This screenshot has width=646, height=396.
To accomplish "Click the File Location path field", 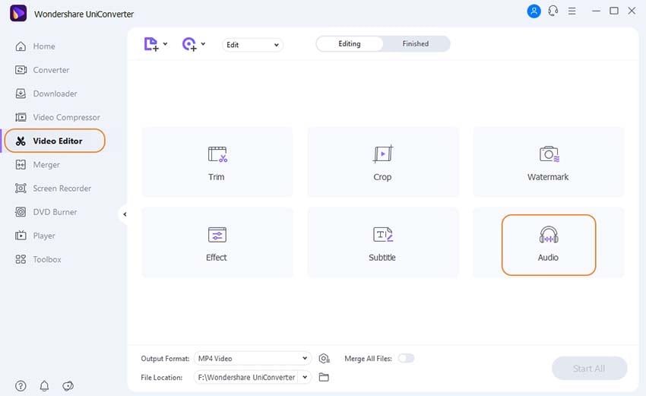I will coord(246,377).
